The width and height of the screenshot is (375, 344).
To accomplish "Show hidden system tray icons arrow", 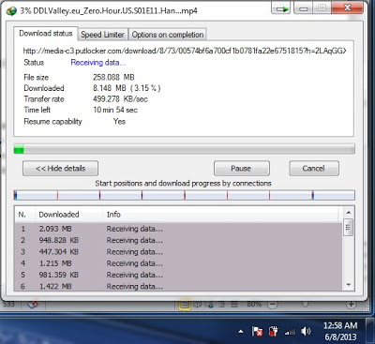I will [241, 331].
